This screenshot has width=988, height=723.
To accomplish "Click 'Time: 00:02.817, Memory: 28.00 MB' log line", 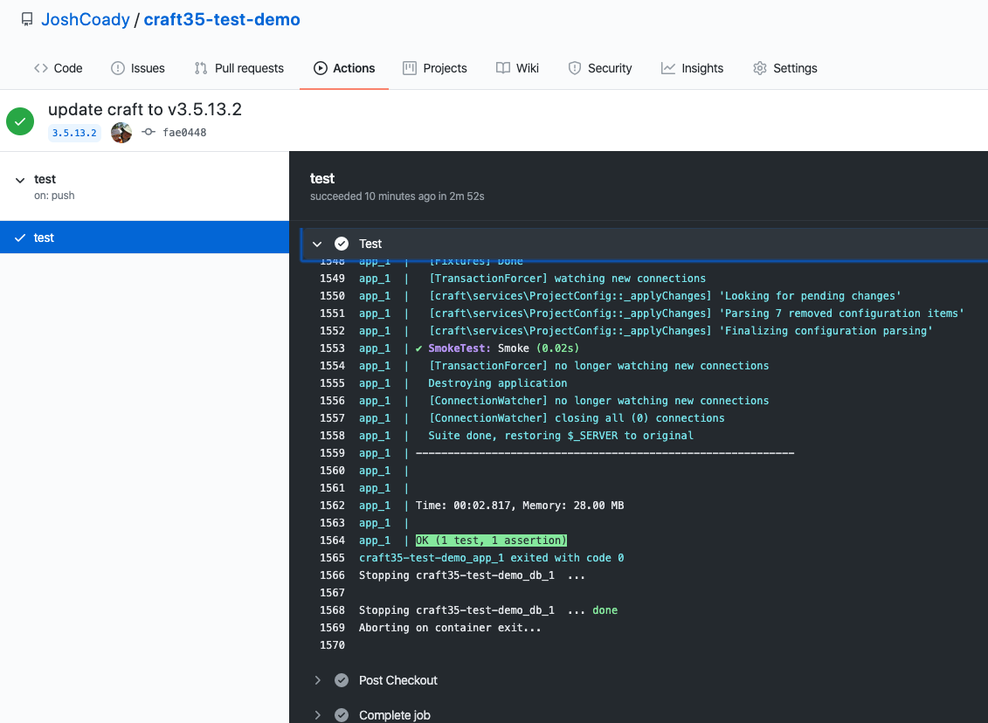I will click(520, 505).
